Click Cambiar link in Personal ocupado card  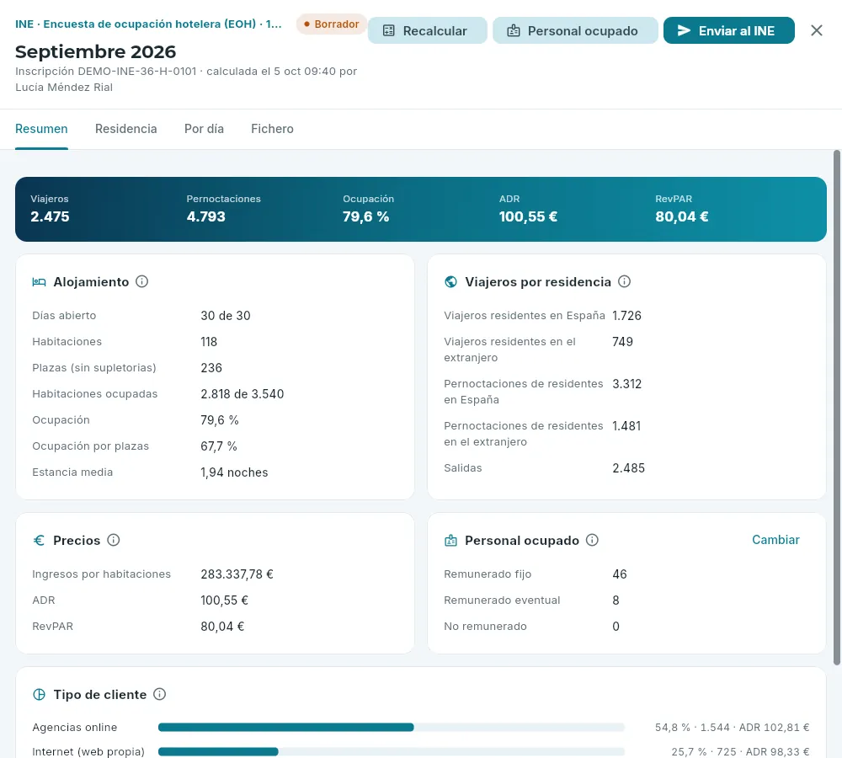tap(775, 540)
